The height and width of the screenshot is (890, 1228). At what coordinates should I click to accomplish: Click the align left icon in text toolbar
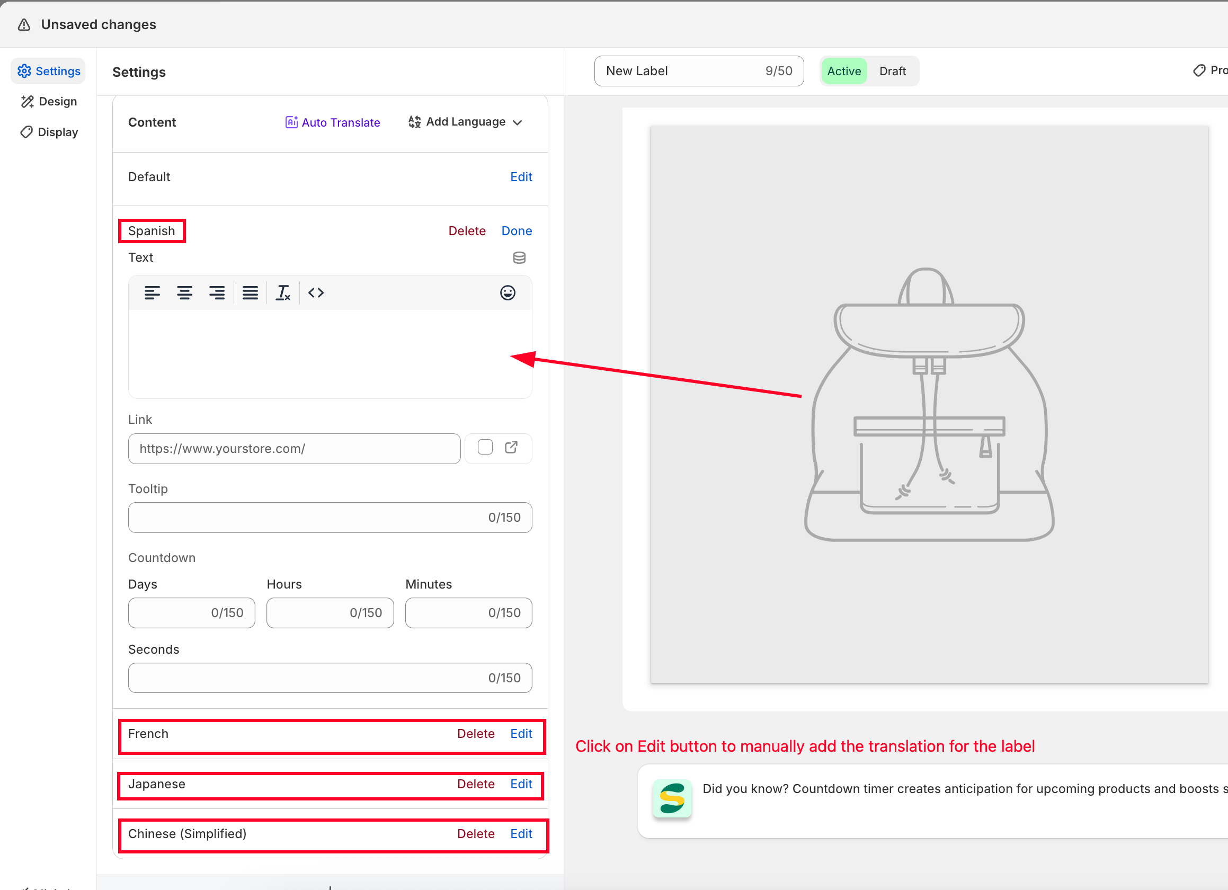(152, 293)
